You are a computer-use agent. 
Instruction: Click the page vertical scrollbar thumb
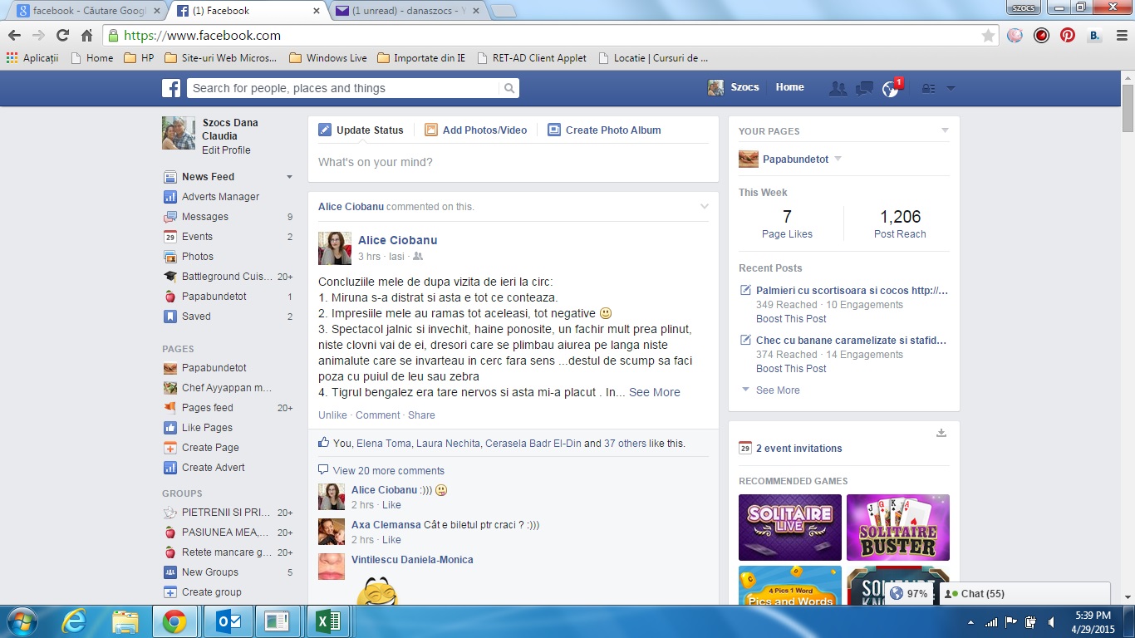[x=1128, y=108]
